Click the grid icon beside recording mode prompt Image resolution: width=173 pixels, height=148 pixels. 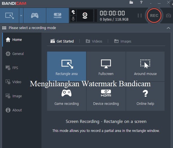(4, 28)
